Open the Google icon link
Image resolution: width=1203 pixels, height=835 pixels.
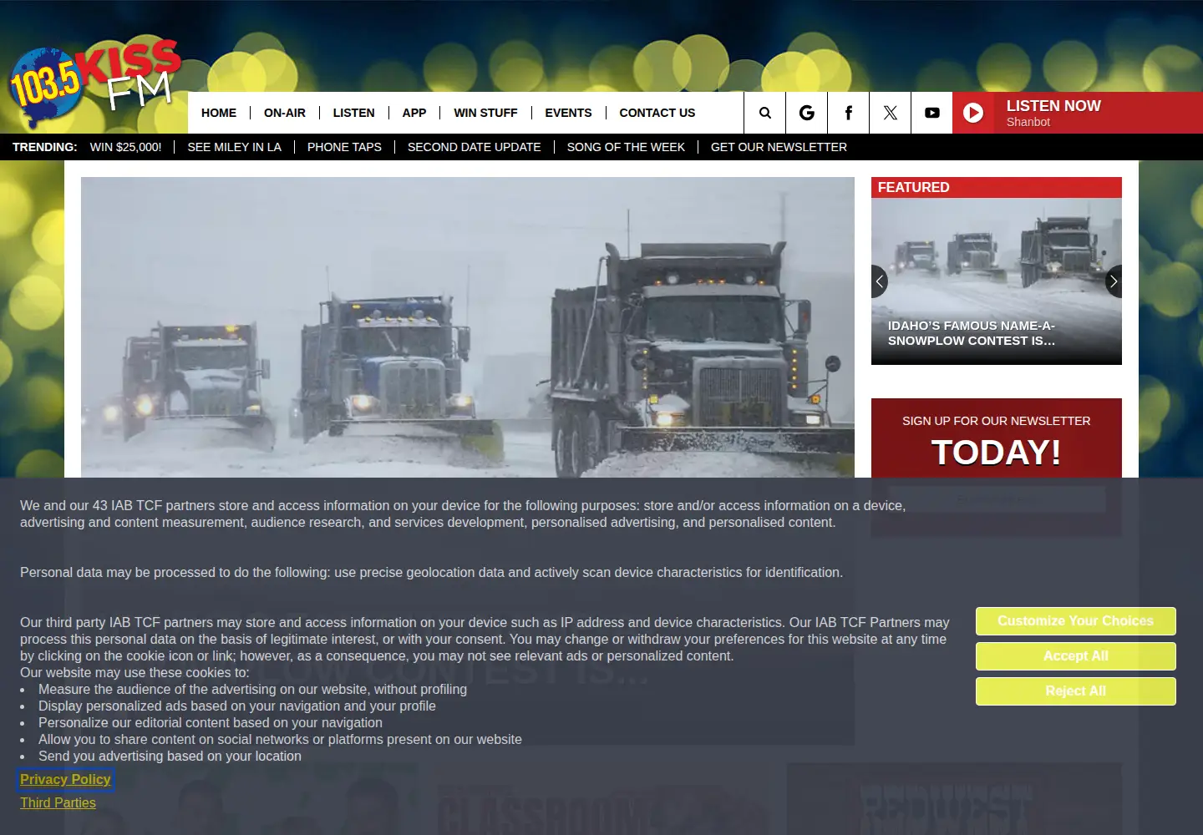807,113
